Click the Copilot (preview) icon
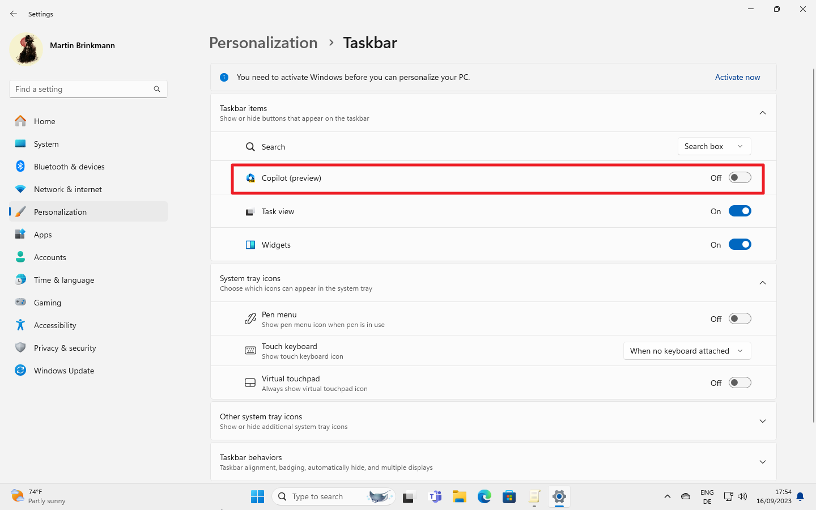This screenshot has height=510, width=816. click(x=250, y=178)
